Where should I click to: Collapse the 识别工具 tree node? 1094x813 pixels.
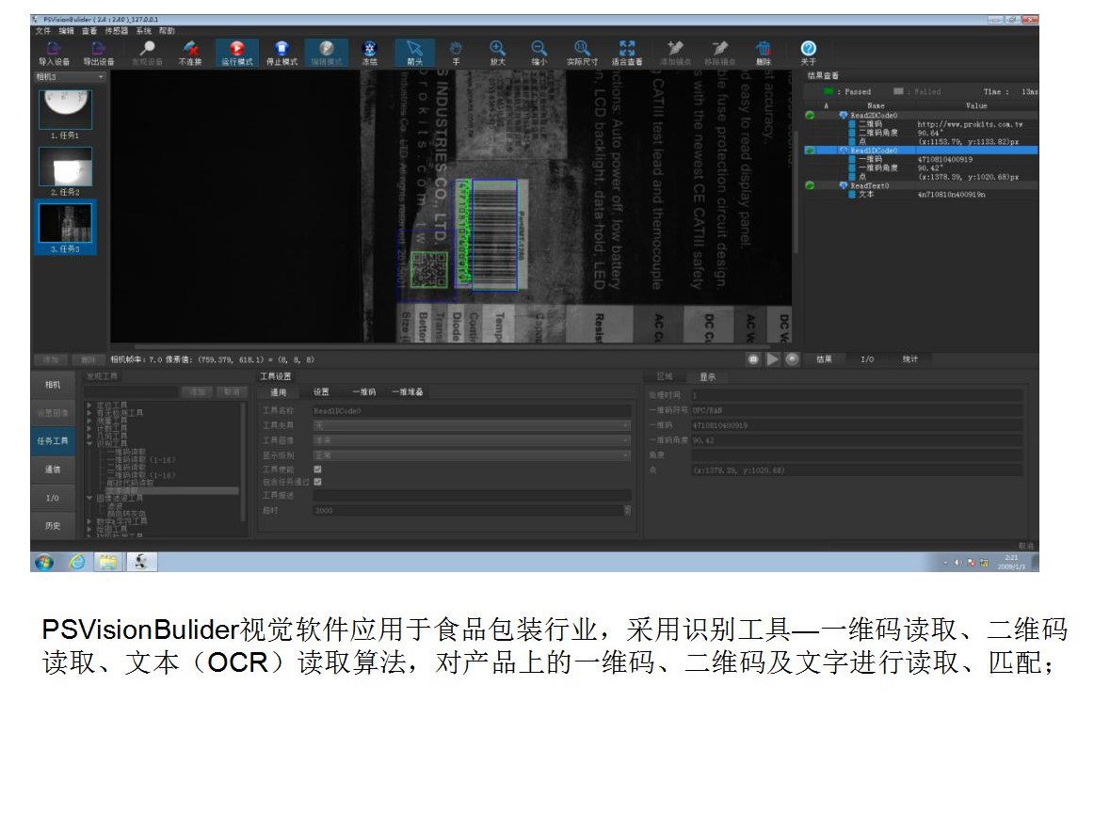89,442
